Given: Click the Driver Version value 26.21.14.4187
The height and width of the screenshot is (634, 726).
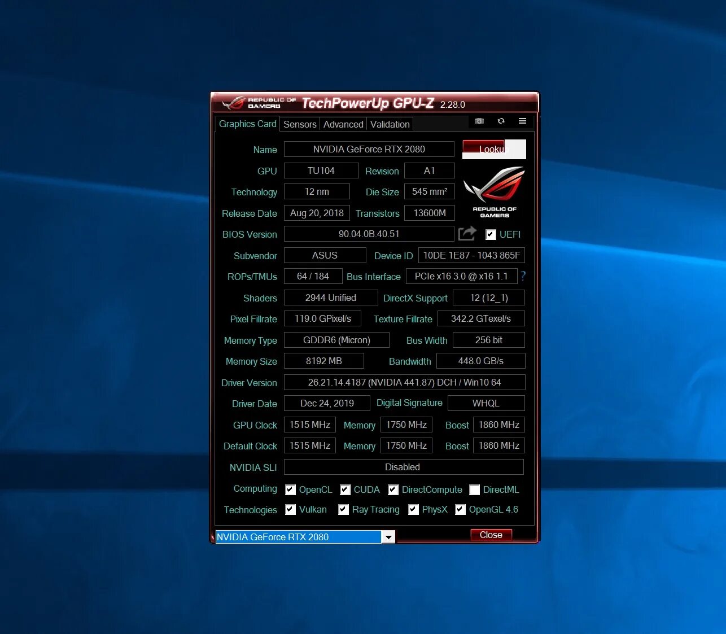Looking at the screenshot, I should [x=405, y=382].
